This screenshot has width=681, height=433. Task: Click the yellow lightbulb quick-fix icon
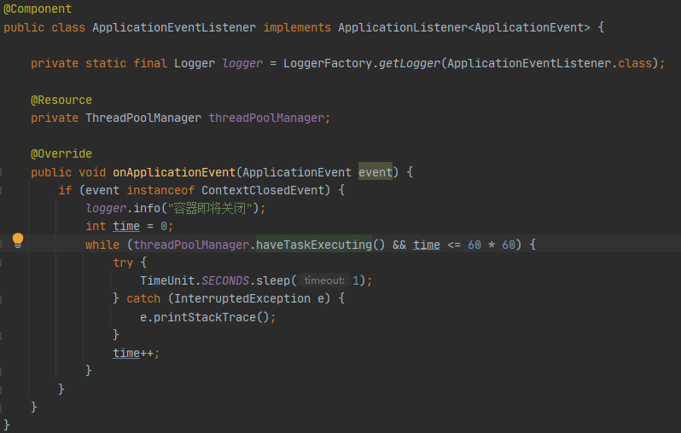pos(18,240)
